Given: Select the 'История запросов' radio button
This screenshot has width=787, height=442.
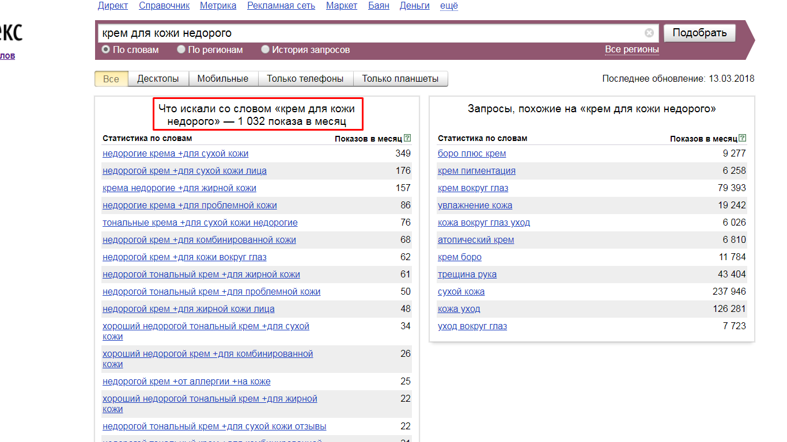Looking at the screenshot, I should click(x=266, y=49).
